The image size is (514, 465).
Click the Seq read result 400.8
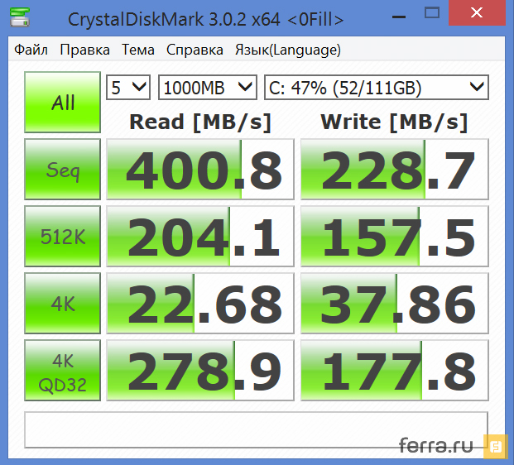(200, 169)
